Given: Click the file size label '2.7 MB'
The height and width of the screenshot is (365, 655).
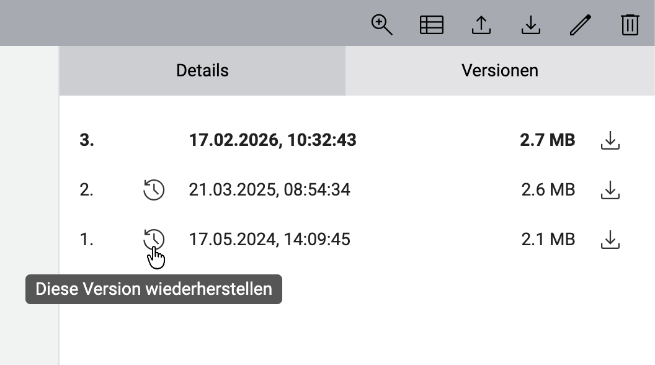Looking at the screenshot, I should point(546,140).
